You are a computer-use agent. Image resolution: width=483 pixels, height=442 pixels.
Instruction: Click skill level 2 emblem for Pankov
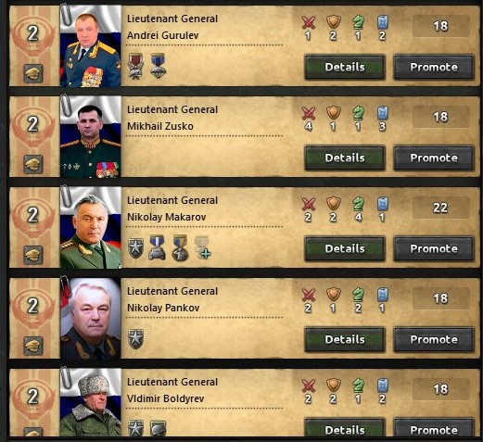pyautogui.click(x=33, y=306)
